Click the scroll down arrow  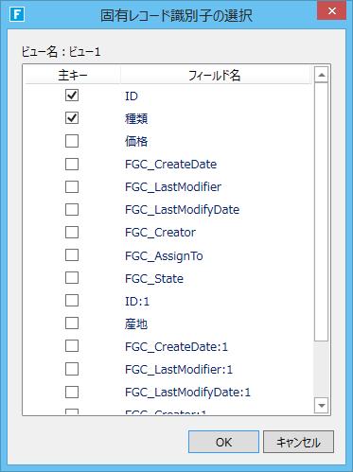click(x=322, y=406)
